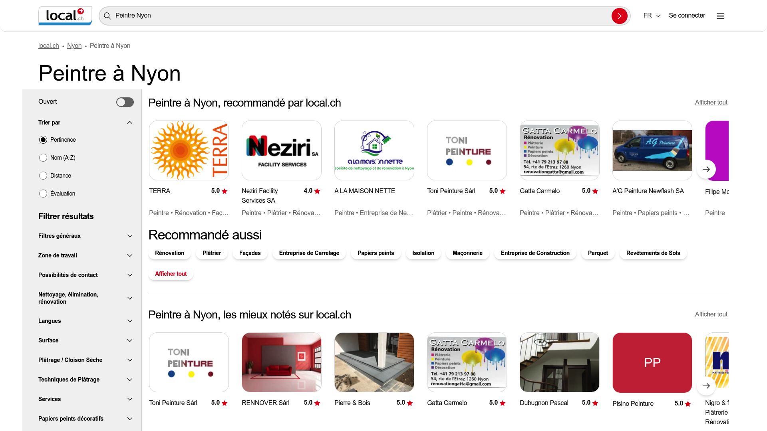This screenshot has height=431, width=767.
Task: Click the right arrow on best-rated painters carousel
Action: point(706,386)
